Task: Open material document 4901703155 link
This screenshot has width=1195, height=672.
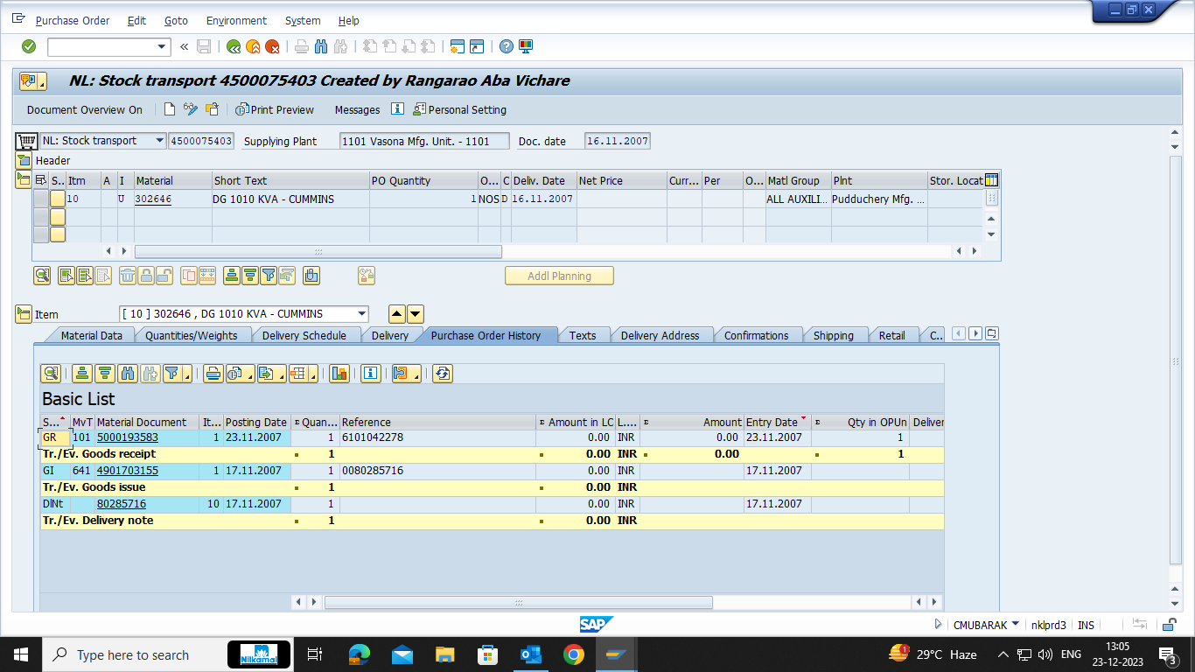Action: click(x=128, y=470)
